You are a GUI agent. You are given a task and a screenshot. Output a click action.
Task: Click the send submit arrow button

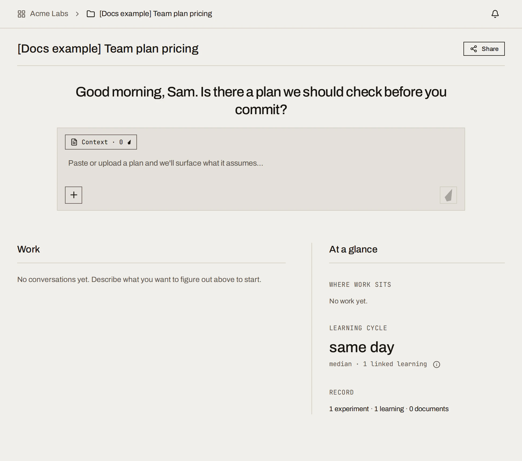tap(448, 195)
